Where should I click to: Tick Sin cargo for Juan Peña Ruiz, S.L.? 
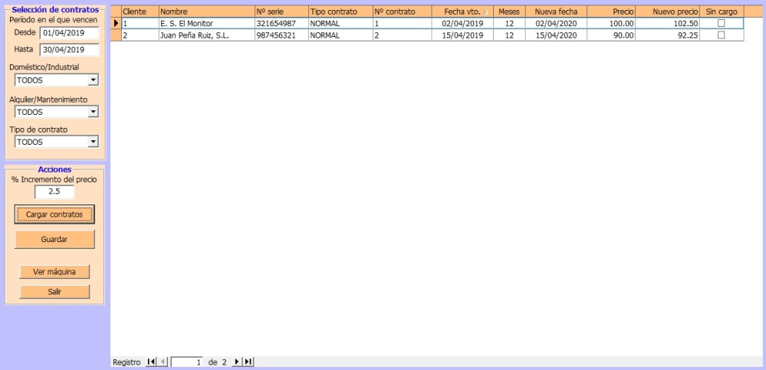(x=720, y=35)
